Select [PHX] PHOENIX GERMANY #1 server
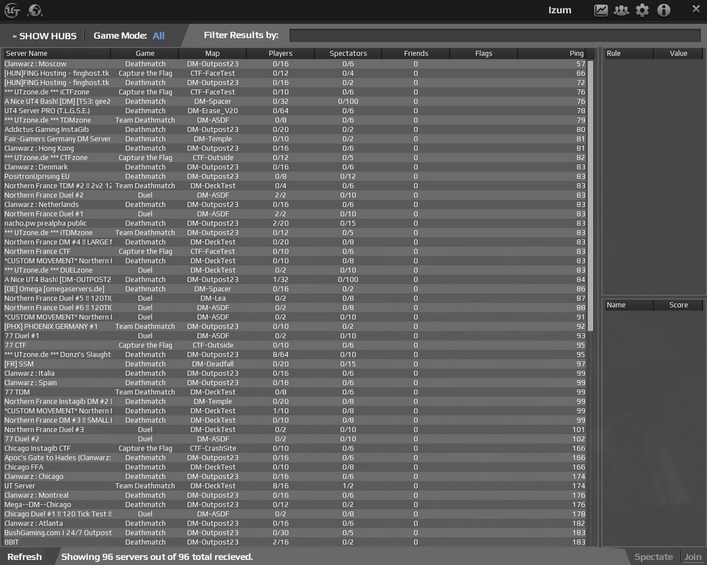The image size is (707, 565). (295, 327)
